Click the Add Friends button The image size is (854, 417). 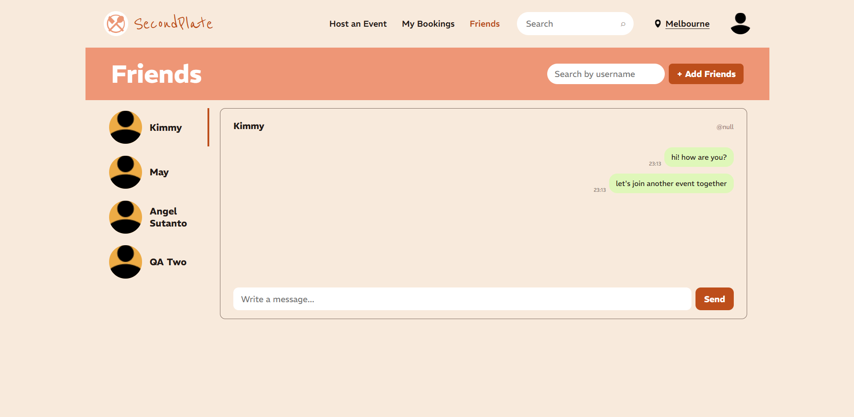coord(706,74)
